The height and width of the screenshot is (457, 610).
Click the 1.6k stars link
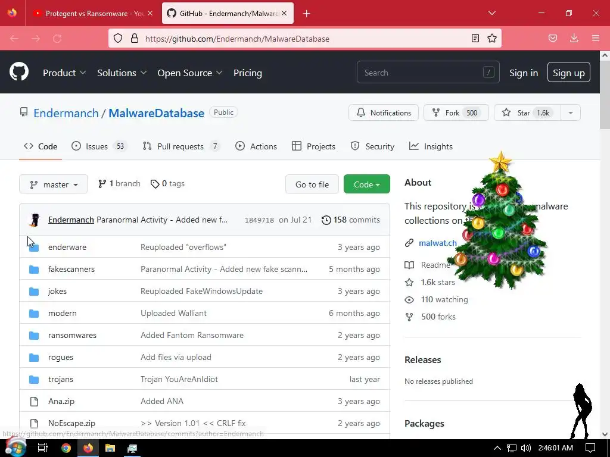click(x=430, y=282)
